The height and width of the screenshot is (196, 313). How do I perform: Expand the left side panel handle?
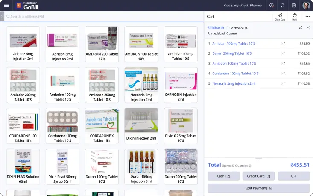click(2, 16)
